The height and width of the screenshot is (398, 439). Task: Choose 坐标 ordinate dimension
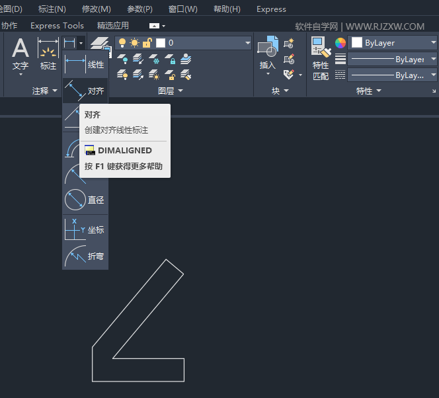[x=85, y=229]
